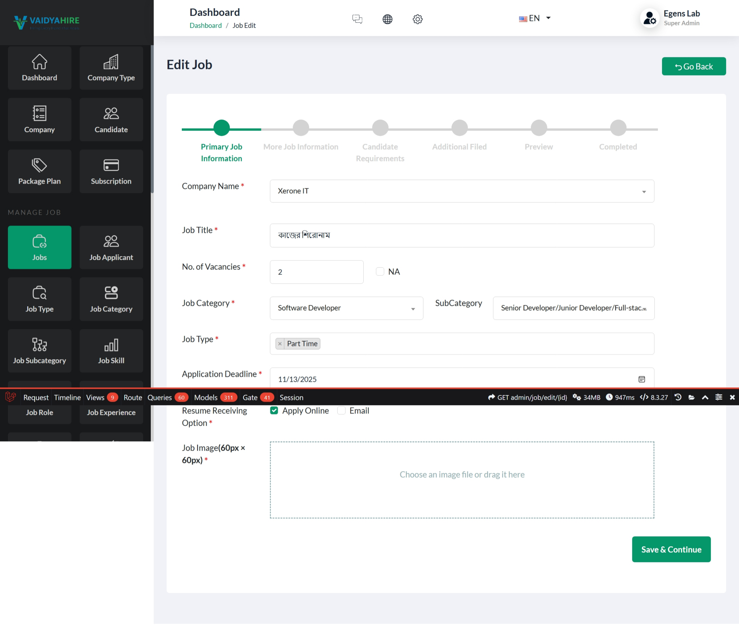Go to Package Plan in sidebar
The height and width of the screenshot is (639, 739).
point(39,171)
